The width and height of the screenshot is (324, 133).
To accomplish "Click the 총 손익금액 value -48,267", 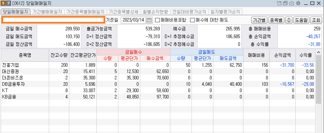I will tap(313, 36).
